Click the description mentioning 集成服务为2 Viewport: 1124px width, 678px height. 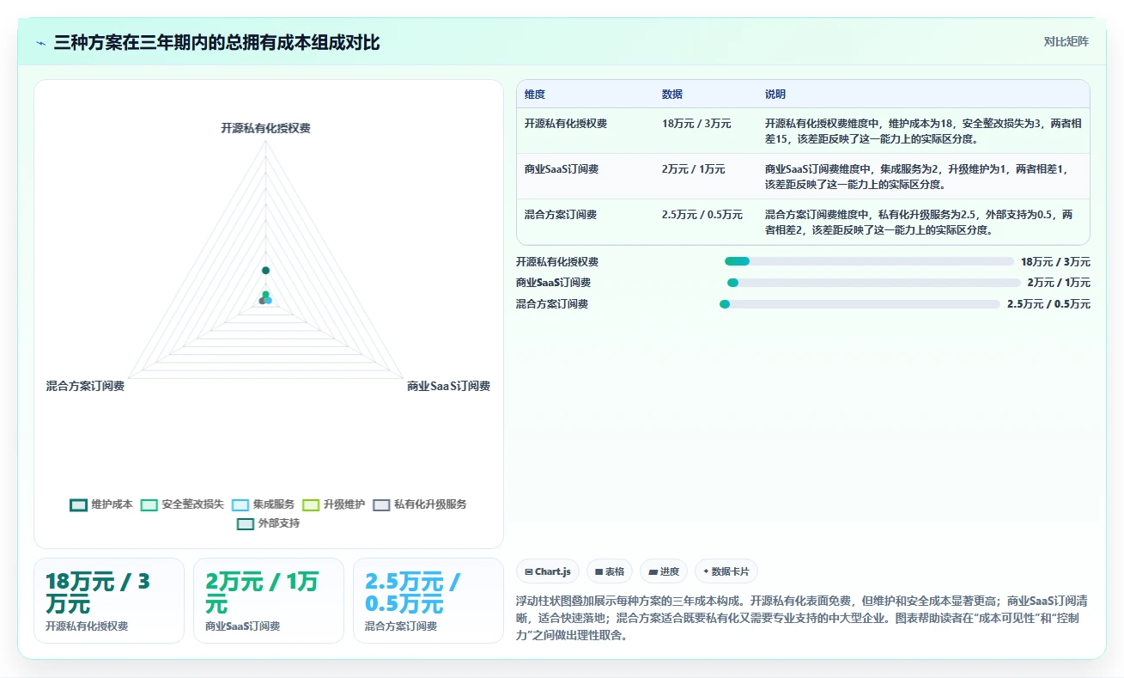click(x=919, y=176)
